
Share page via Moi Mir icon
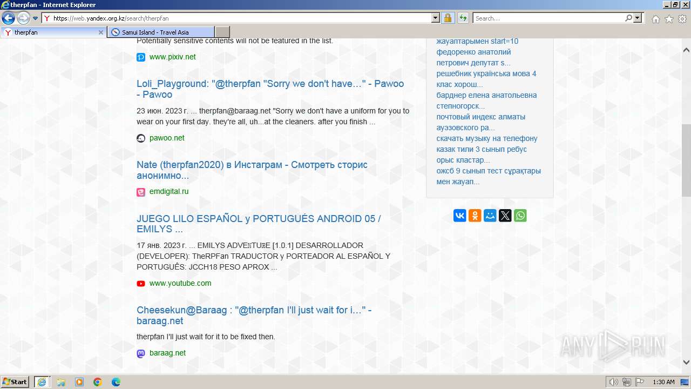click(490, 216)
